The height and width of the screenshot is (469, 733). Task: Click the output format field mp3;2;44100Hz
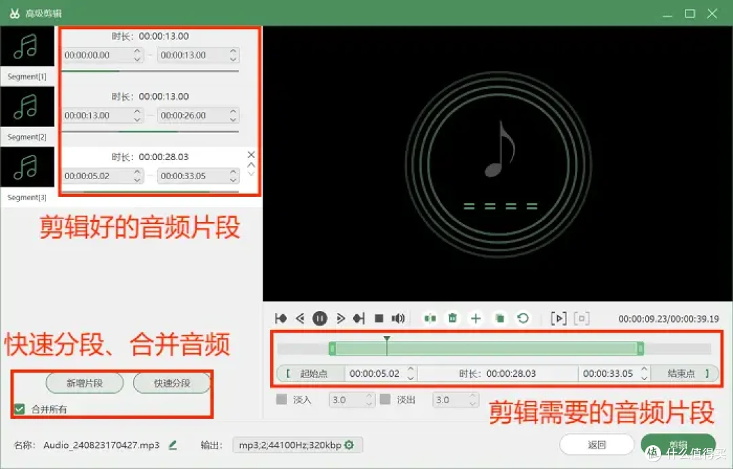pyautogui.click(x=297, y=445)
